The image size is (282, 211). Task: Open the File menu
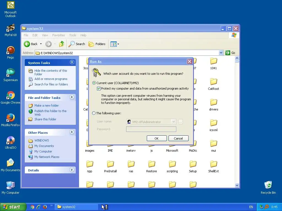26,35
